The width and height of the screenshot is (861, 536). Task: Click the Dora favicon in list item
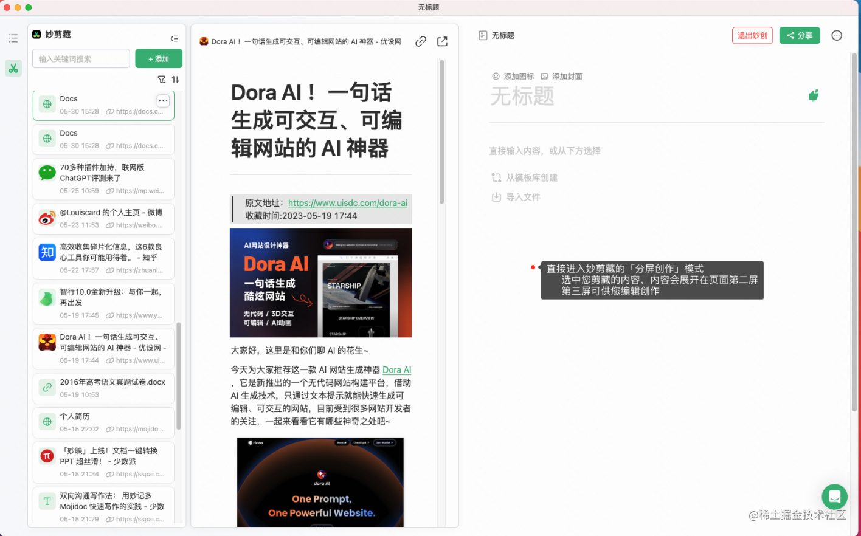point(47,342)
